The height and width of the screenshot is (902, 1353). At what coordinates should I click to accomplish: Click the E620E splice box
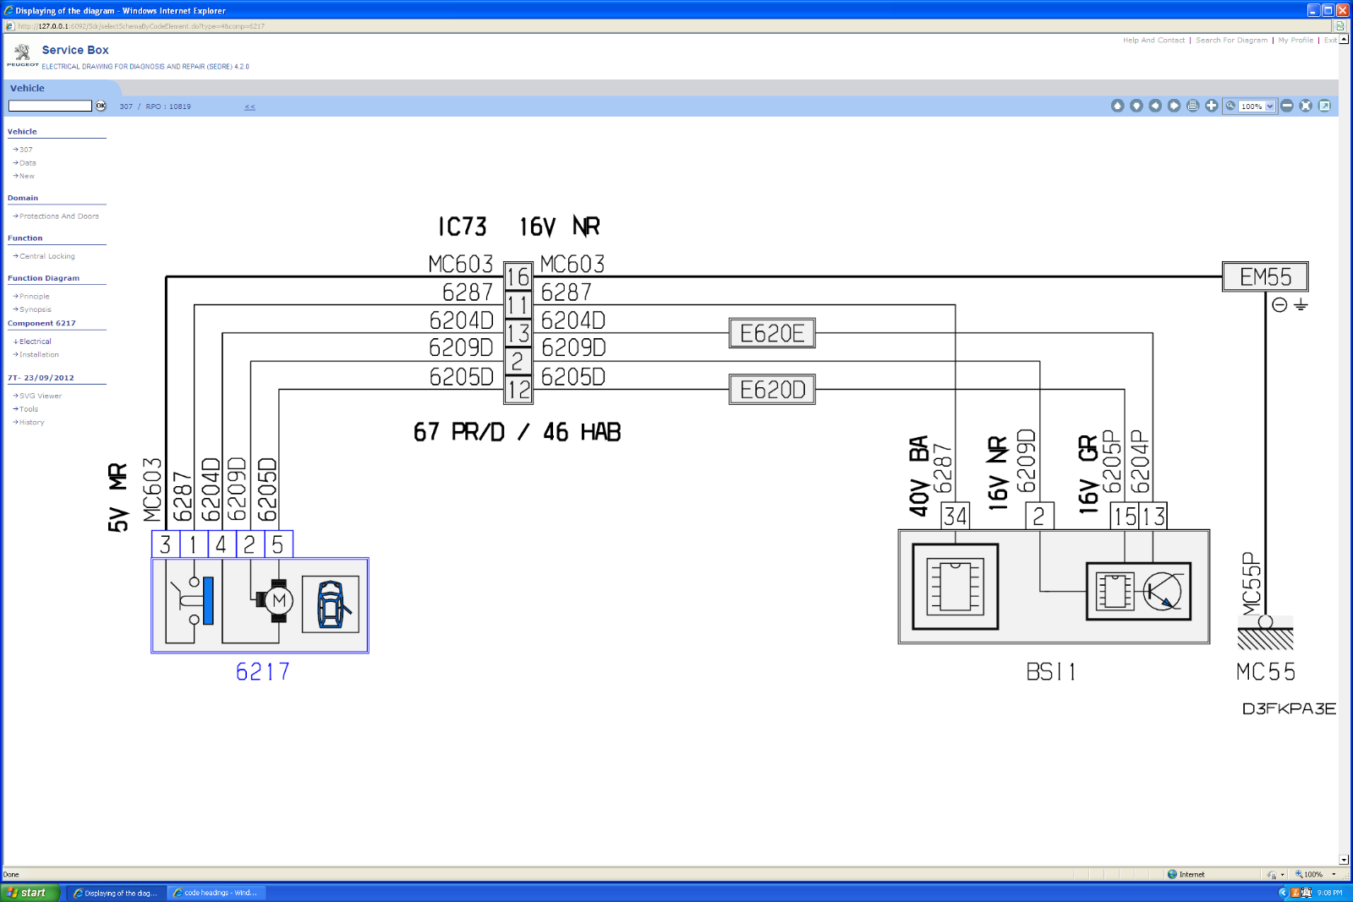pos(772,333)
